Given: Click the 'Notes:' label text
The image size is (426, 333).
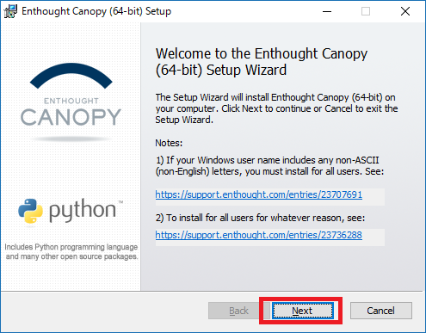Looking at the screenshot, I should [x=169, y=143].
